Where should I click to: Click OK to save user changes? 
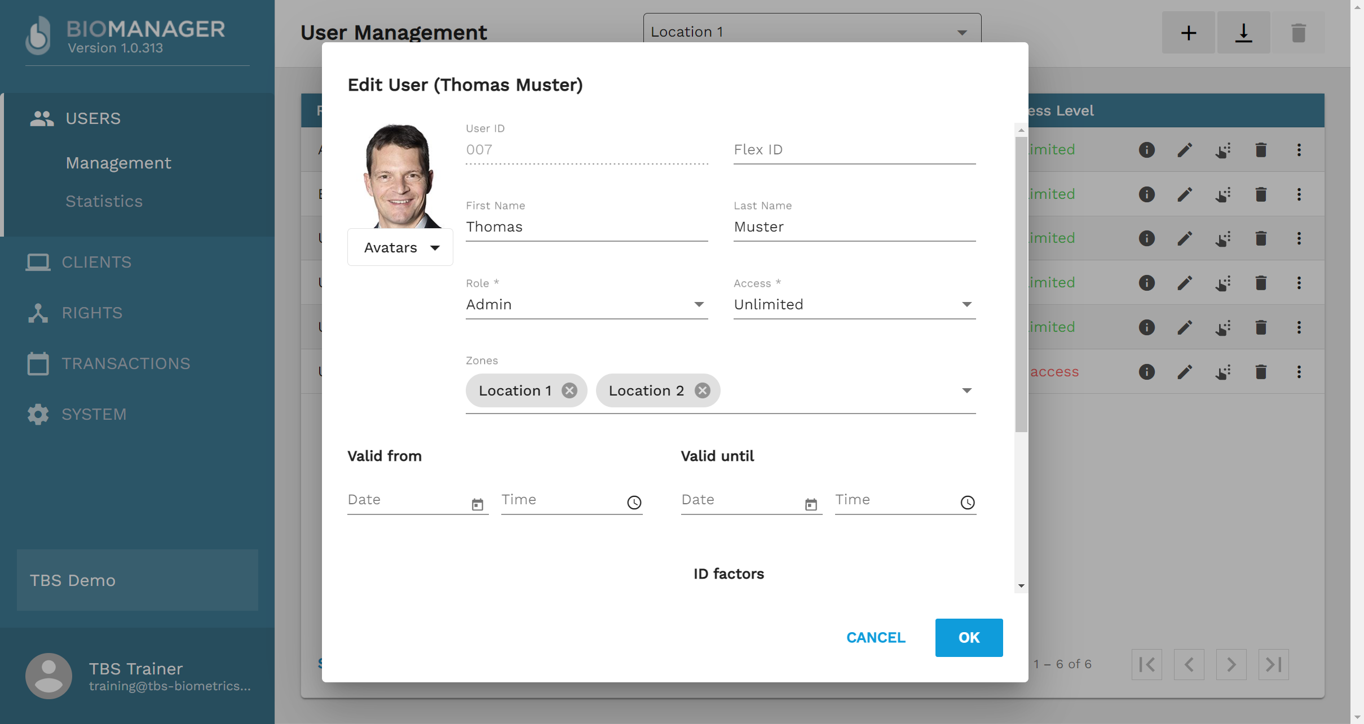tap(968, 637)
